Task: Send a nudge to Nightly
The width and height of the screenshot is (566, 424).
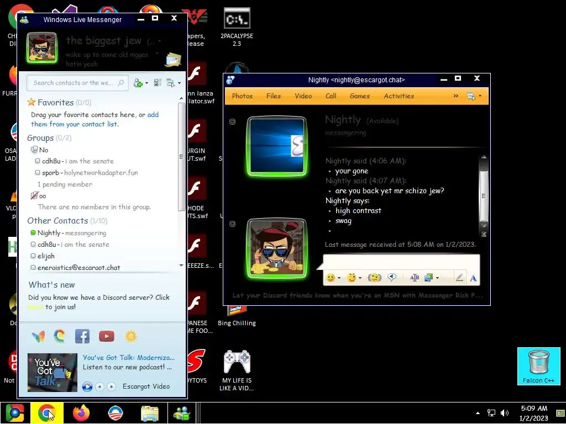Action: (374, 278)
